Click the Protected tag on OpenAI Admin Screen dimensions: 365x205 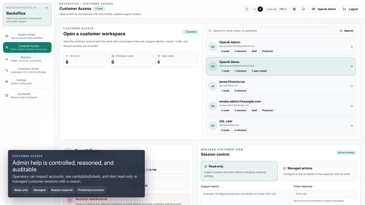tap(267, 51)
